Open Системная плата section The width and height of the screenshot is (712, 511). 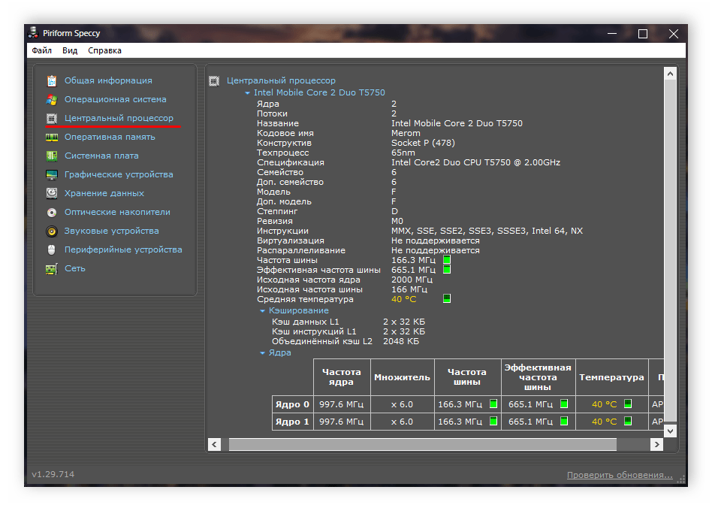click(x=101, y=156)
